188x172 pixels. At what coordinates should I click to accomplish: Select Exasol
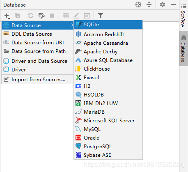tap(108, 78)
